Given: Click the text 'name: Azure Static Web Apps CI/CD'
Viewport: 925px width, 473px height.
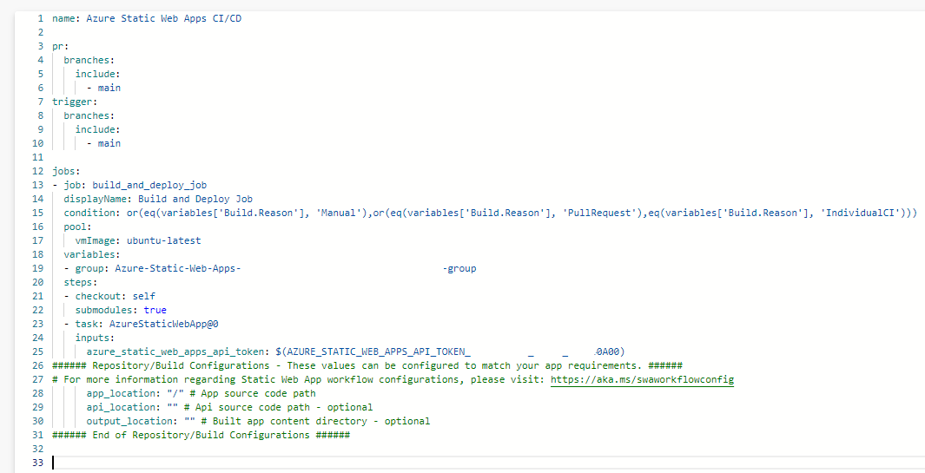Looking at the screenshot, I should pos(147,18).
